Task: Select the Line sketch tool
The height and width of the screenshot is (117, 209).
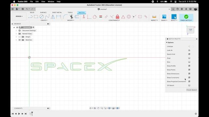Action: (30, 17)
